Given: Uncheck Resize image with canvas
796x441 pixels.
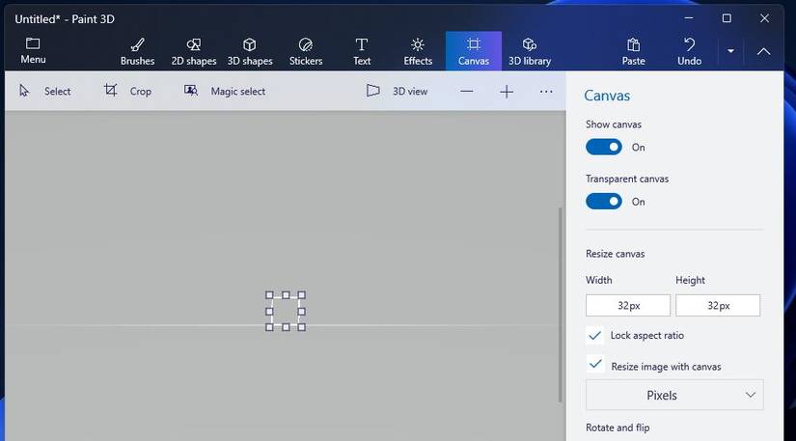Looking at the screenshot, I should click(x=595, y=365).
